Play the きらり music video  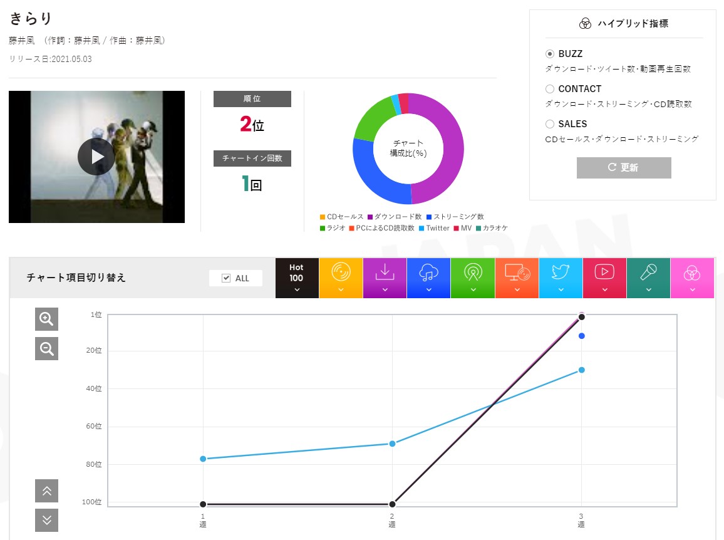click(96, 157)
